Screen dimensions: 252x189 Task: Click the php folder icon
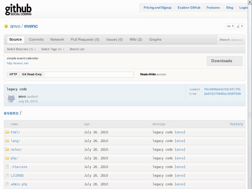pos(7,158)
